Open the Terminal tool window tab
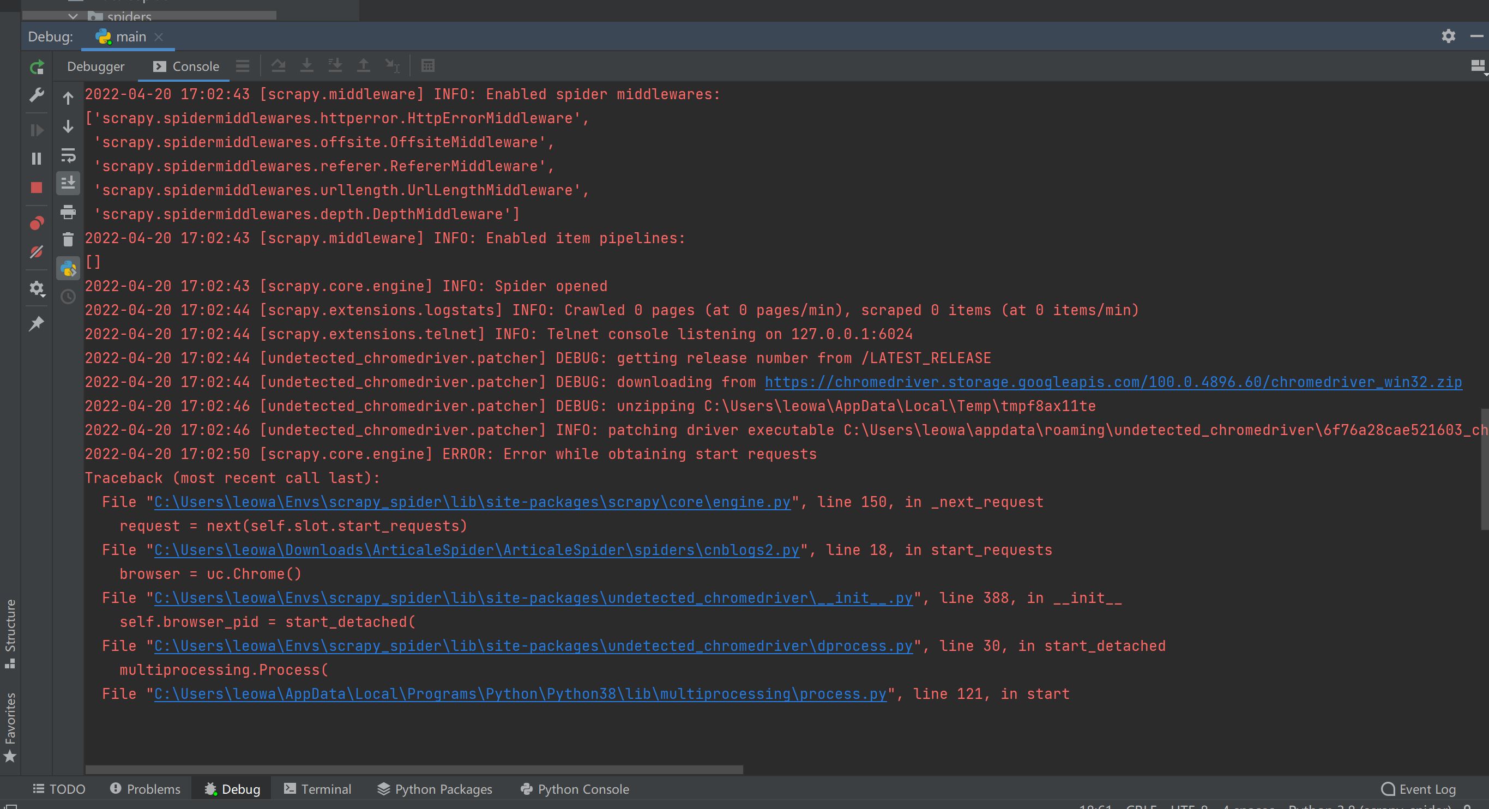The image size is (1489, 809). click(317, 789)
